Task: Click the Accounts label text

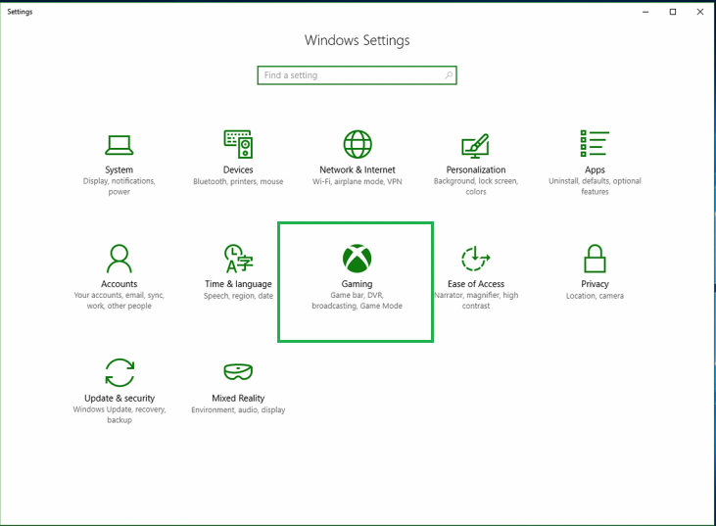Action: coord(119,284)
